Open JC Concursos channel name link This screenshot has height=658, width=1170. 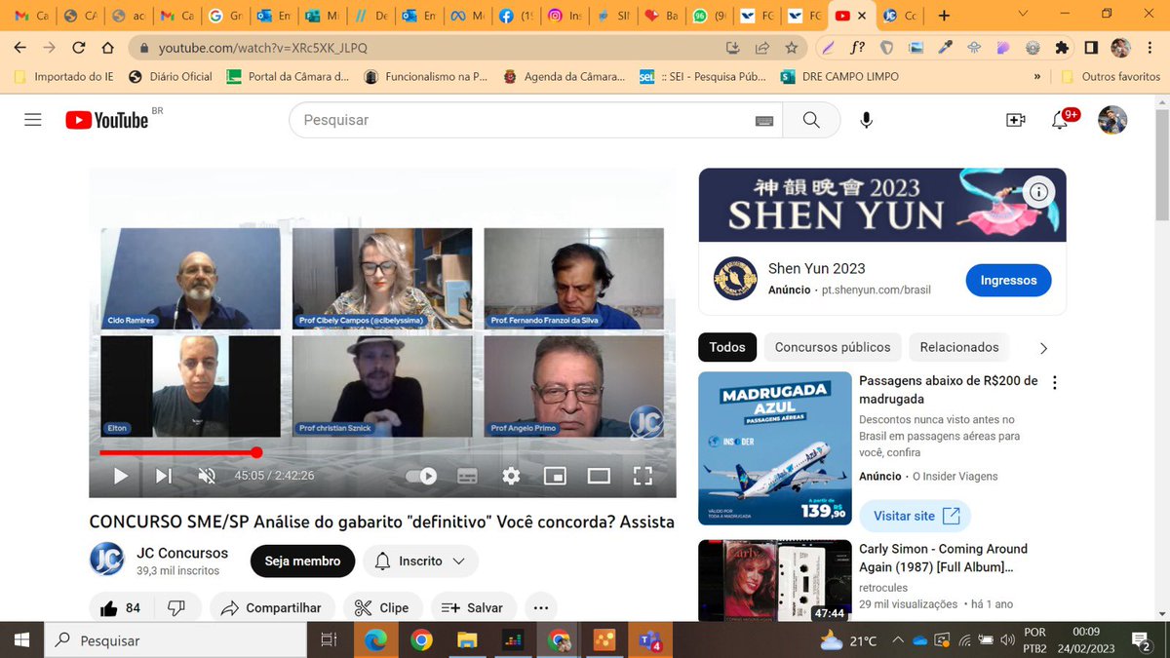click(182, 553)
